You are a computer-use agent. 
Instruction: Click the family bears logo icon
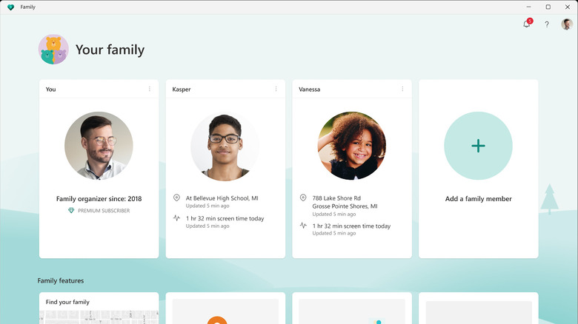[53, 50]
